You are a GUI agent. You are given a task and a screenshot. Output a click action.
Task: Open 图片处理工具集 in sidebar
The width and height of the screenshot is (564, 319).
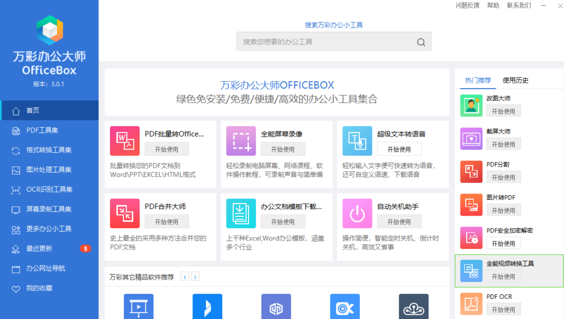49,170
